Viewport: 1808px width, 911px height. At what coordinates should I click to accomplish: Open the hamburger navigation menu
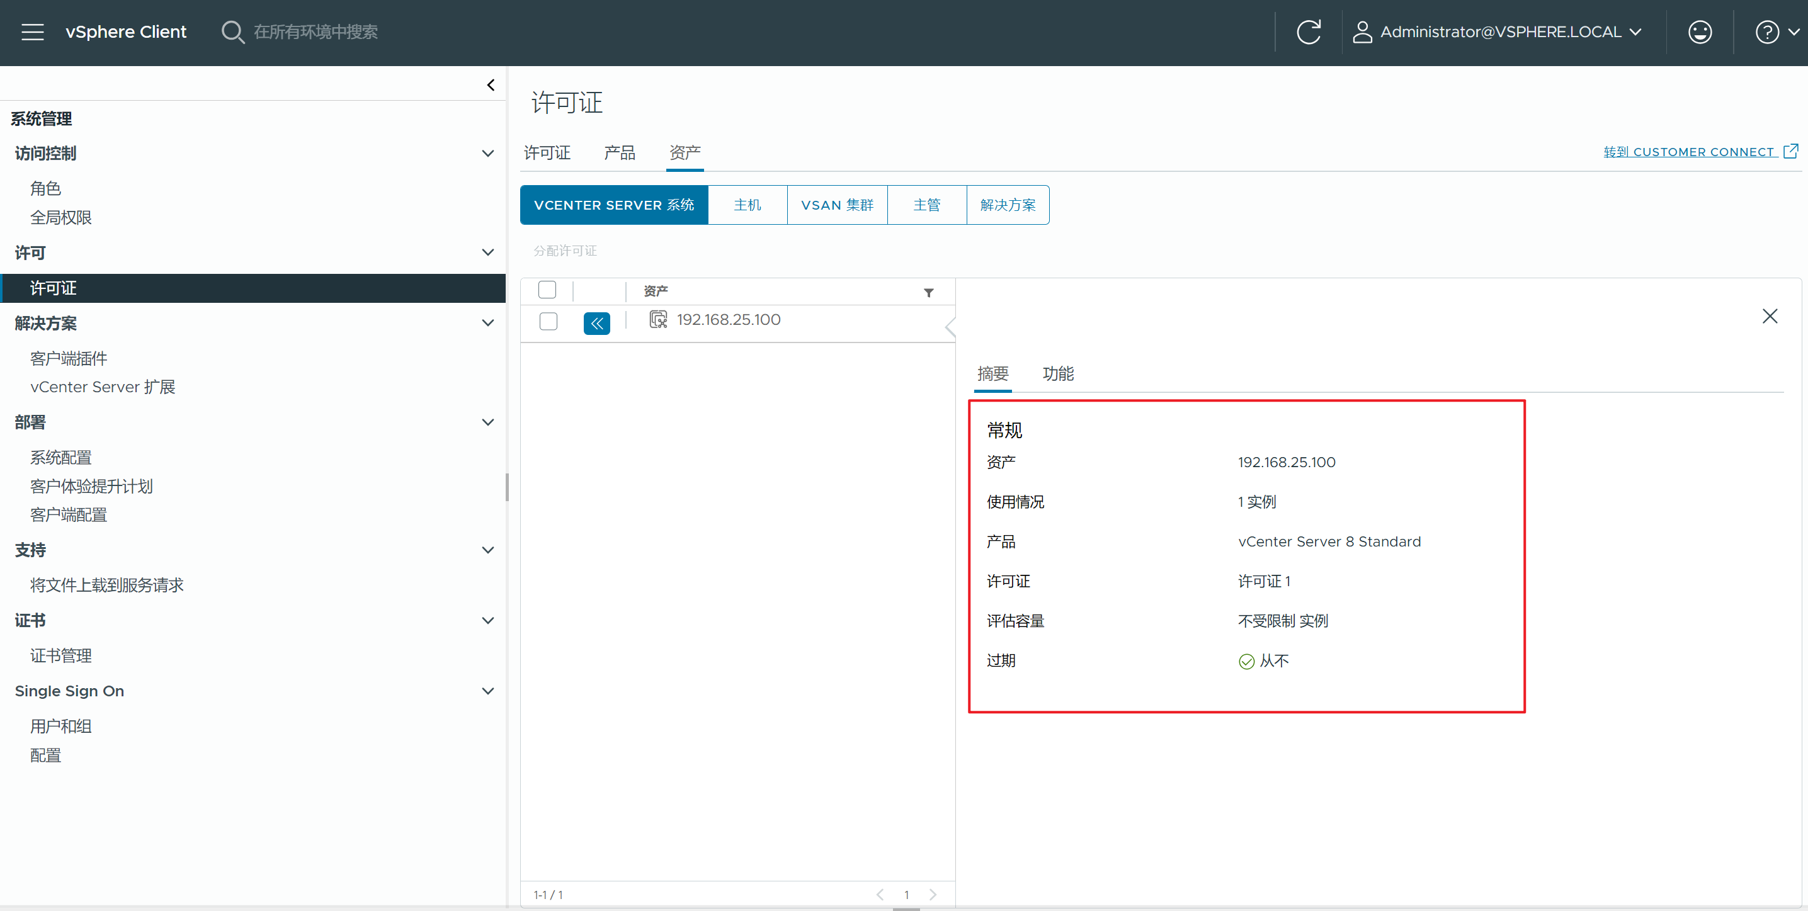coord(32,32)
